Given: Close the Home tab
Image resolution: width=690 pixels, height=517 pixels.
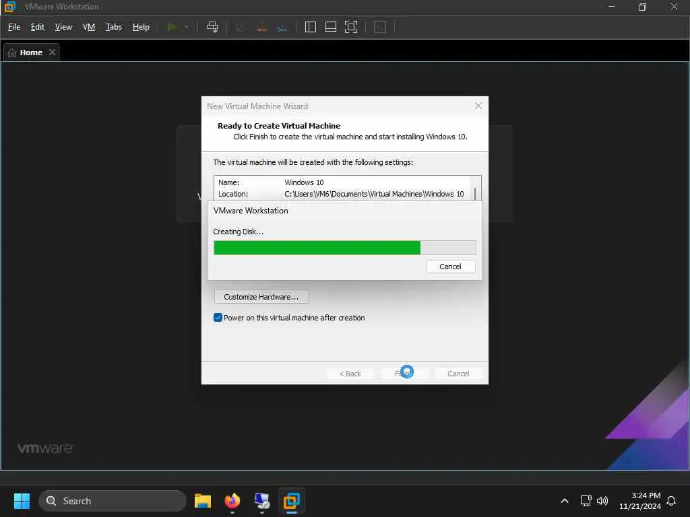Looking at the screenshot, I should (x=53, y=53).
